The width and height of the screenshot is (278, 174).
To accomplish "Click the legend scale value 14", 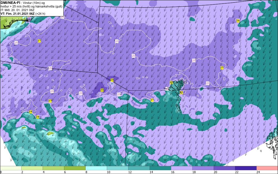I will coord(151,172).
